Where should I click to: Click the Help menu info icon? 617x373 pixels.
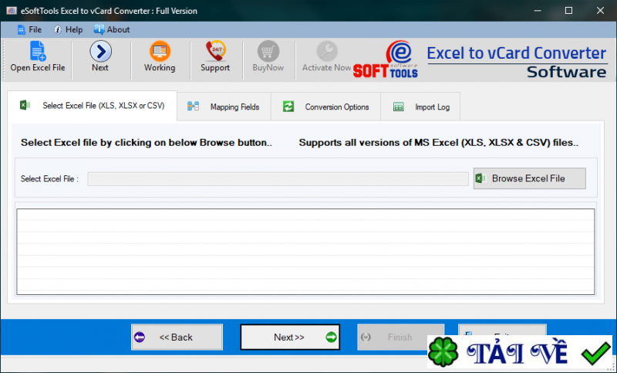pos(58,29)
